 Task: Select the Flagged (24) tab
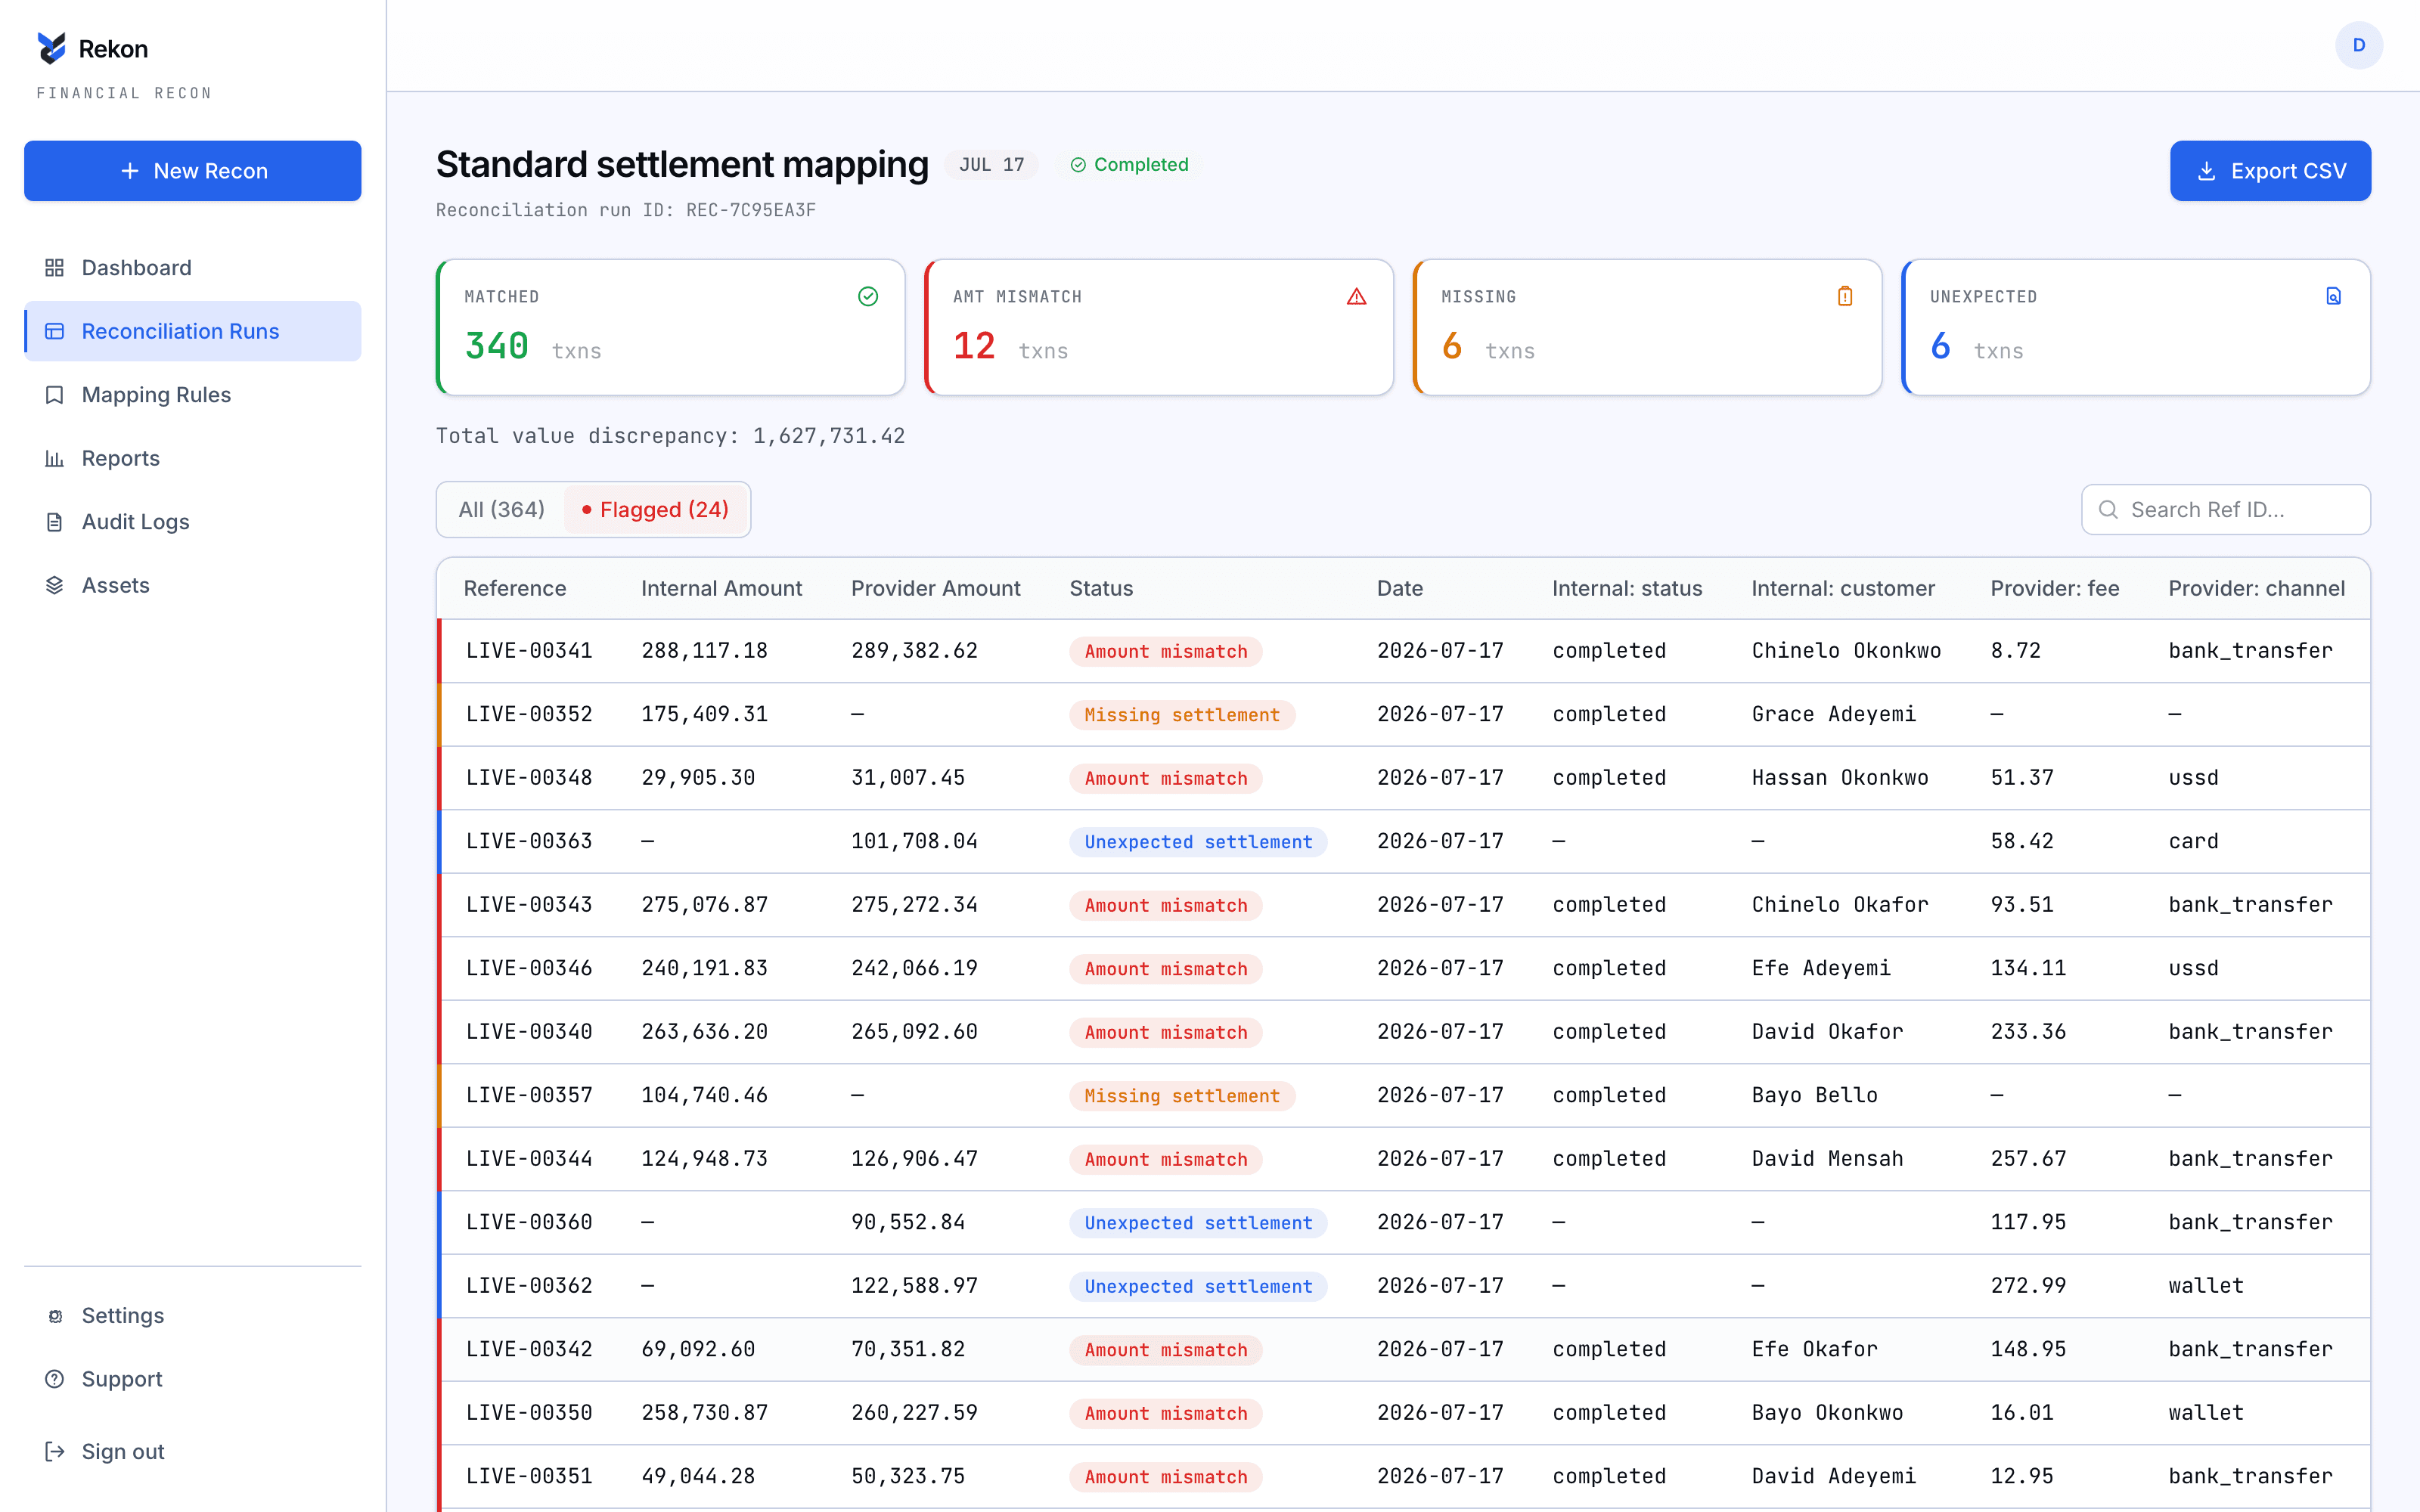[x=655, y=510]
